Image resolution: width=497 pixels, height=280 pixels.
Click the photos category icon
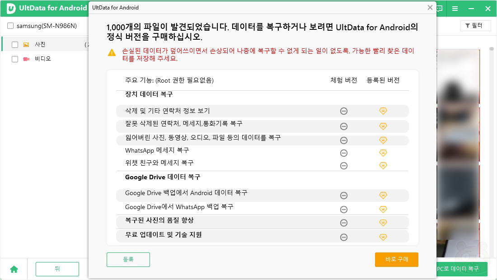pos(26,45)
